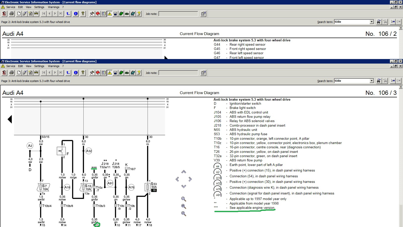403x227 pixels.
Task: Open Settings menu in Page 3 window
Action: pyautogui.click(x=39, y=66)
